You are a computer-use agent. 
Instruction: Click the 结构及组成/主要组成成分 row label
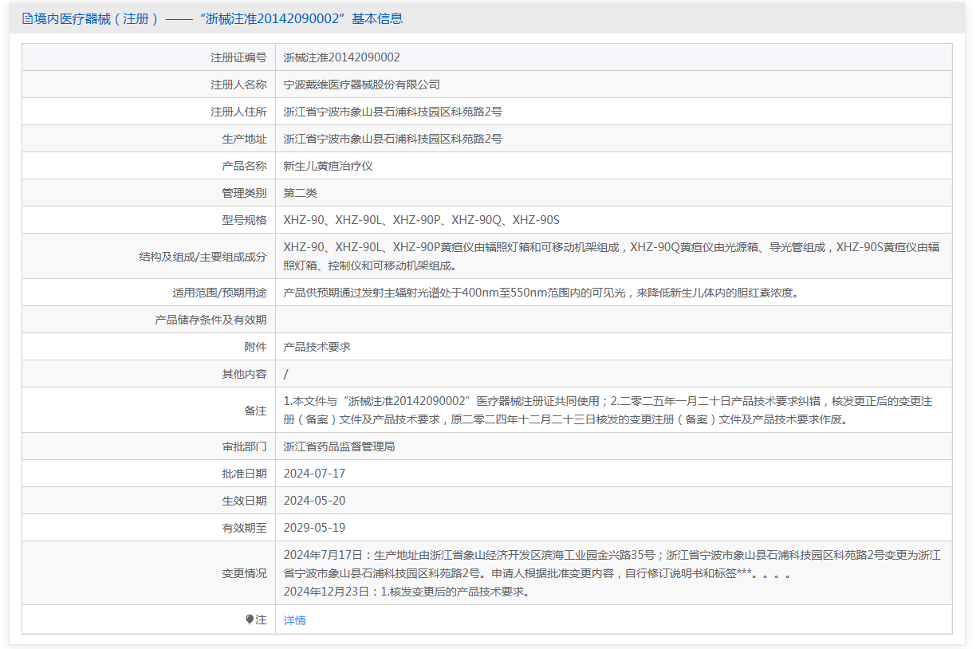pyautogui.click(x=203, y=257)
